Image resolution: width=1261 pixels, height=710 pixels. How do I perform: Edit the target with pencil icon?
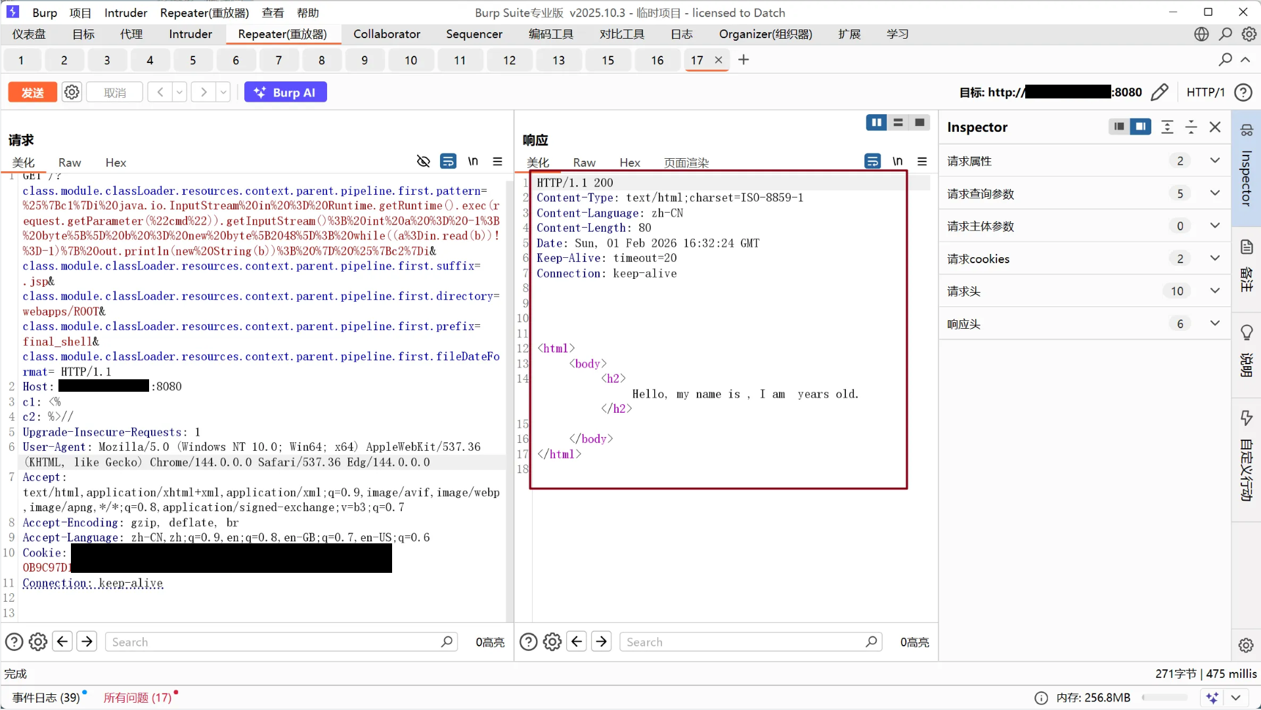pyautogui.click(x=1160, y=93)
